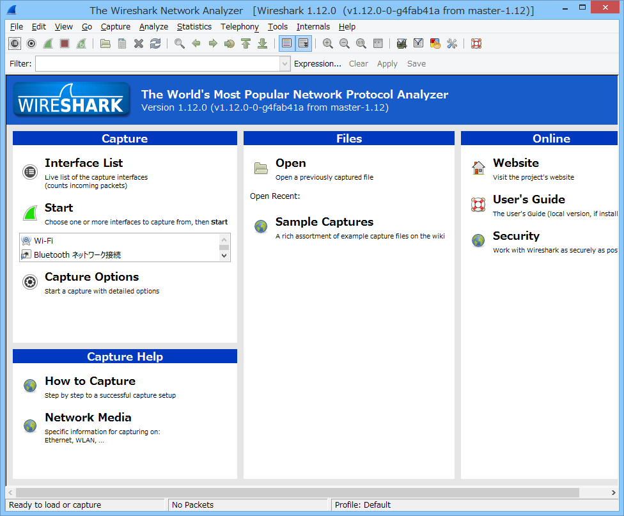Viewport: 624px width, 516px height.
Task: Toggle colorize packet list
Action: click(x=286, y=43)
